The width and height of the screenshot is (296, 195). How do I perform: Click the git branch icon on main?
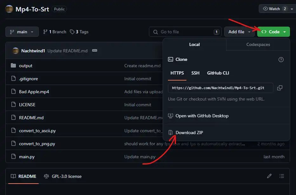coord(12,32)
